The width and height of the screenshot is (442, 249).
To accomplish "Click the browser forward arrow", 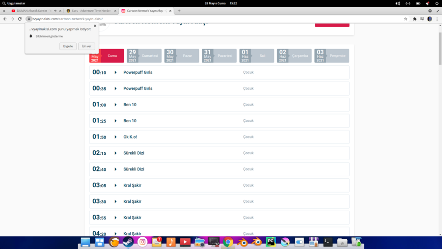I will tap(12, 19).
